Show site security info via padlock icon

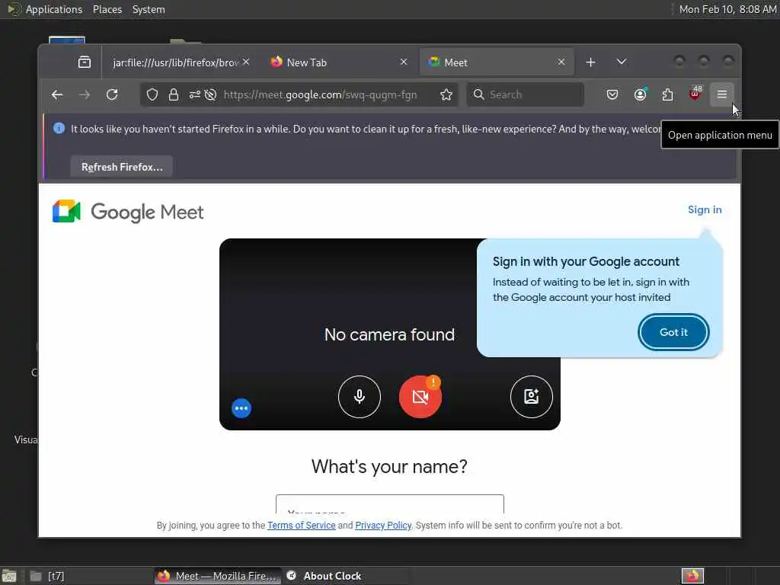point(174,94)
